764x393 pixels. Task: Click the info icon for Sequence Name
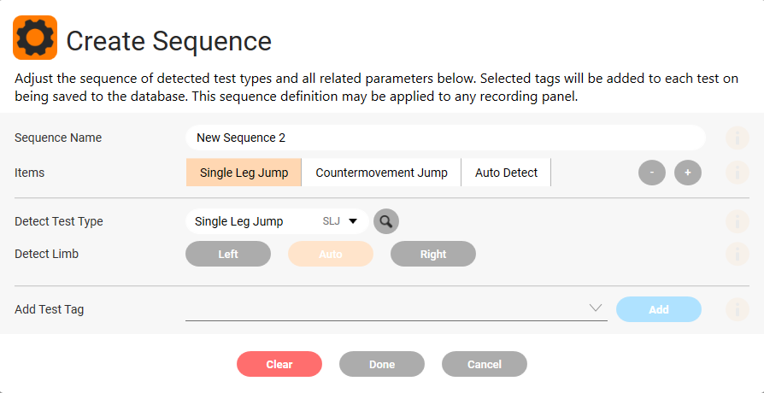pyautogui.click(x=738, y=138)
